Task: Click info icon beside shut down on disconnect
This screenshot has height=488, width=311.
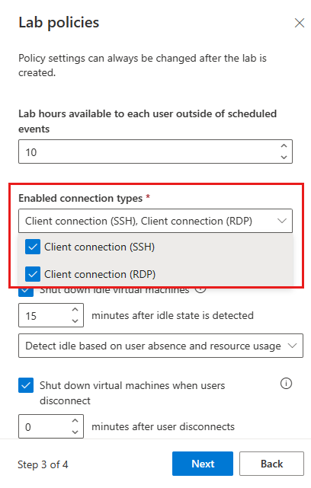Action: (x=286, y=384)
